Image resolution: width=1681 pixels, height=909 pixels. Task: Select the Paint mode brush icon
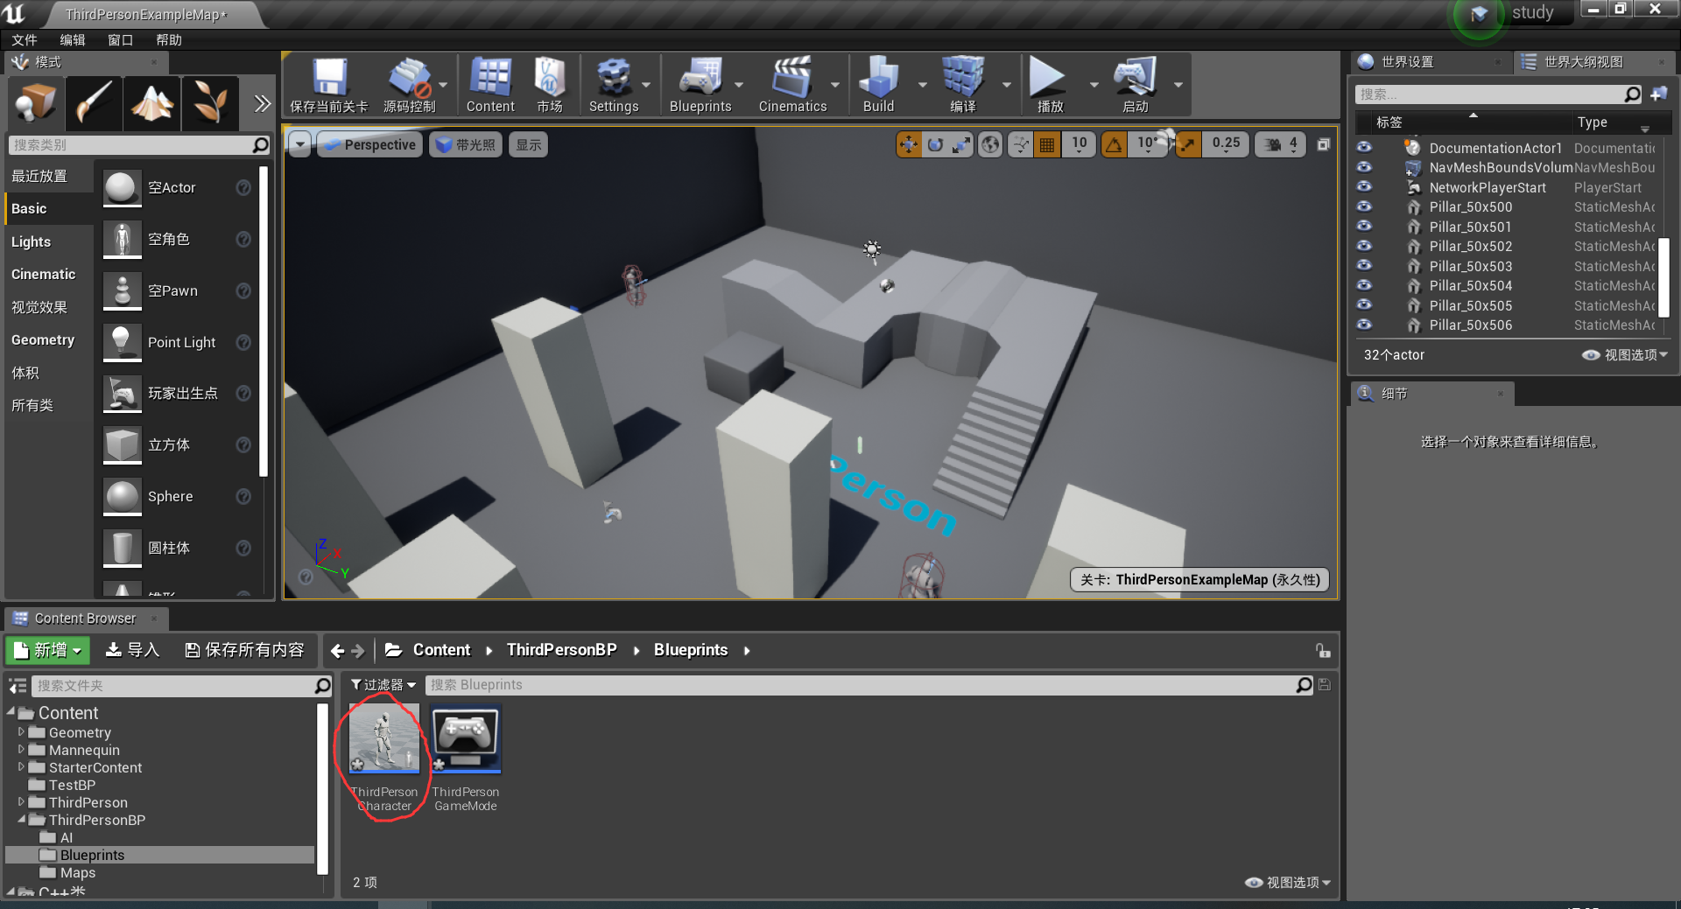tap(94, 102)
